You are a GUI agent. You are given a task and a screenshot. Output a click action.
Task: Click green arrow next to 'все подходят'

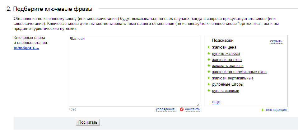263,110
